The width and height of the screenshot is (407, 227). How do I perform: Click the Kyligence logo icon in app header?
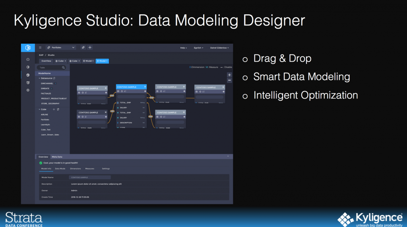click(x=28, y=48)
